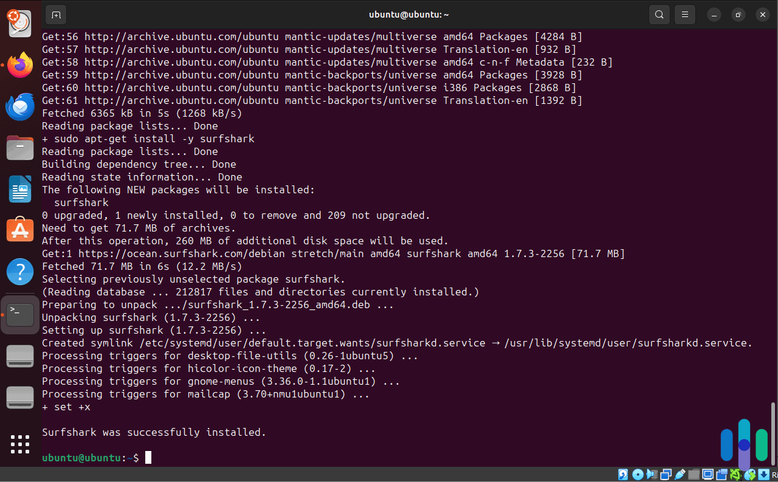Click the display status tray icon

[707, 474]
